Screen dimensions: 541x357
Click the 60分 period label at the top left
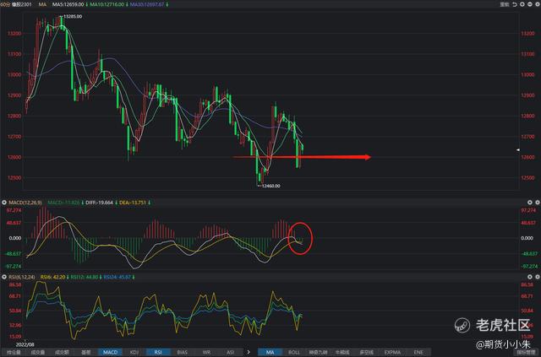(x=5, y=4)
